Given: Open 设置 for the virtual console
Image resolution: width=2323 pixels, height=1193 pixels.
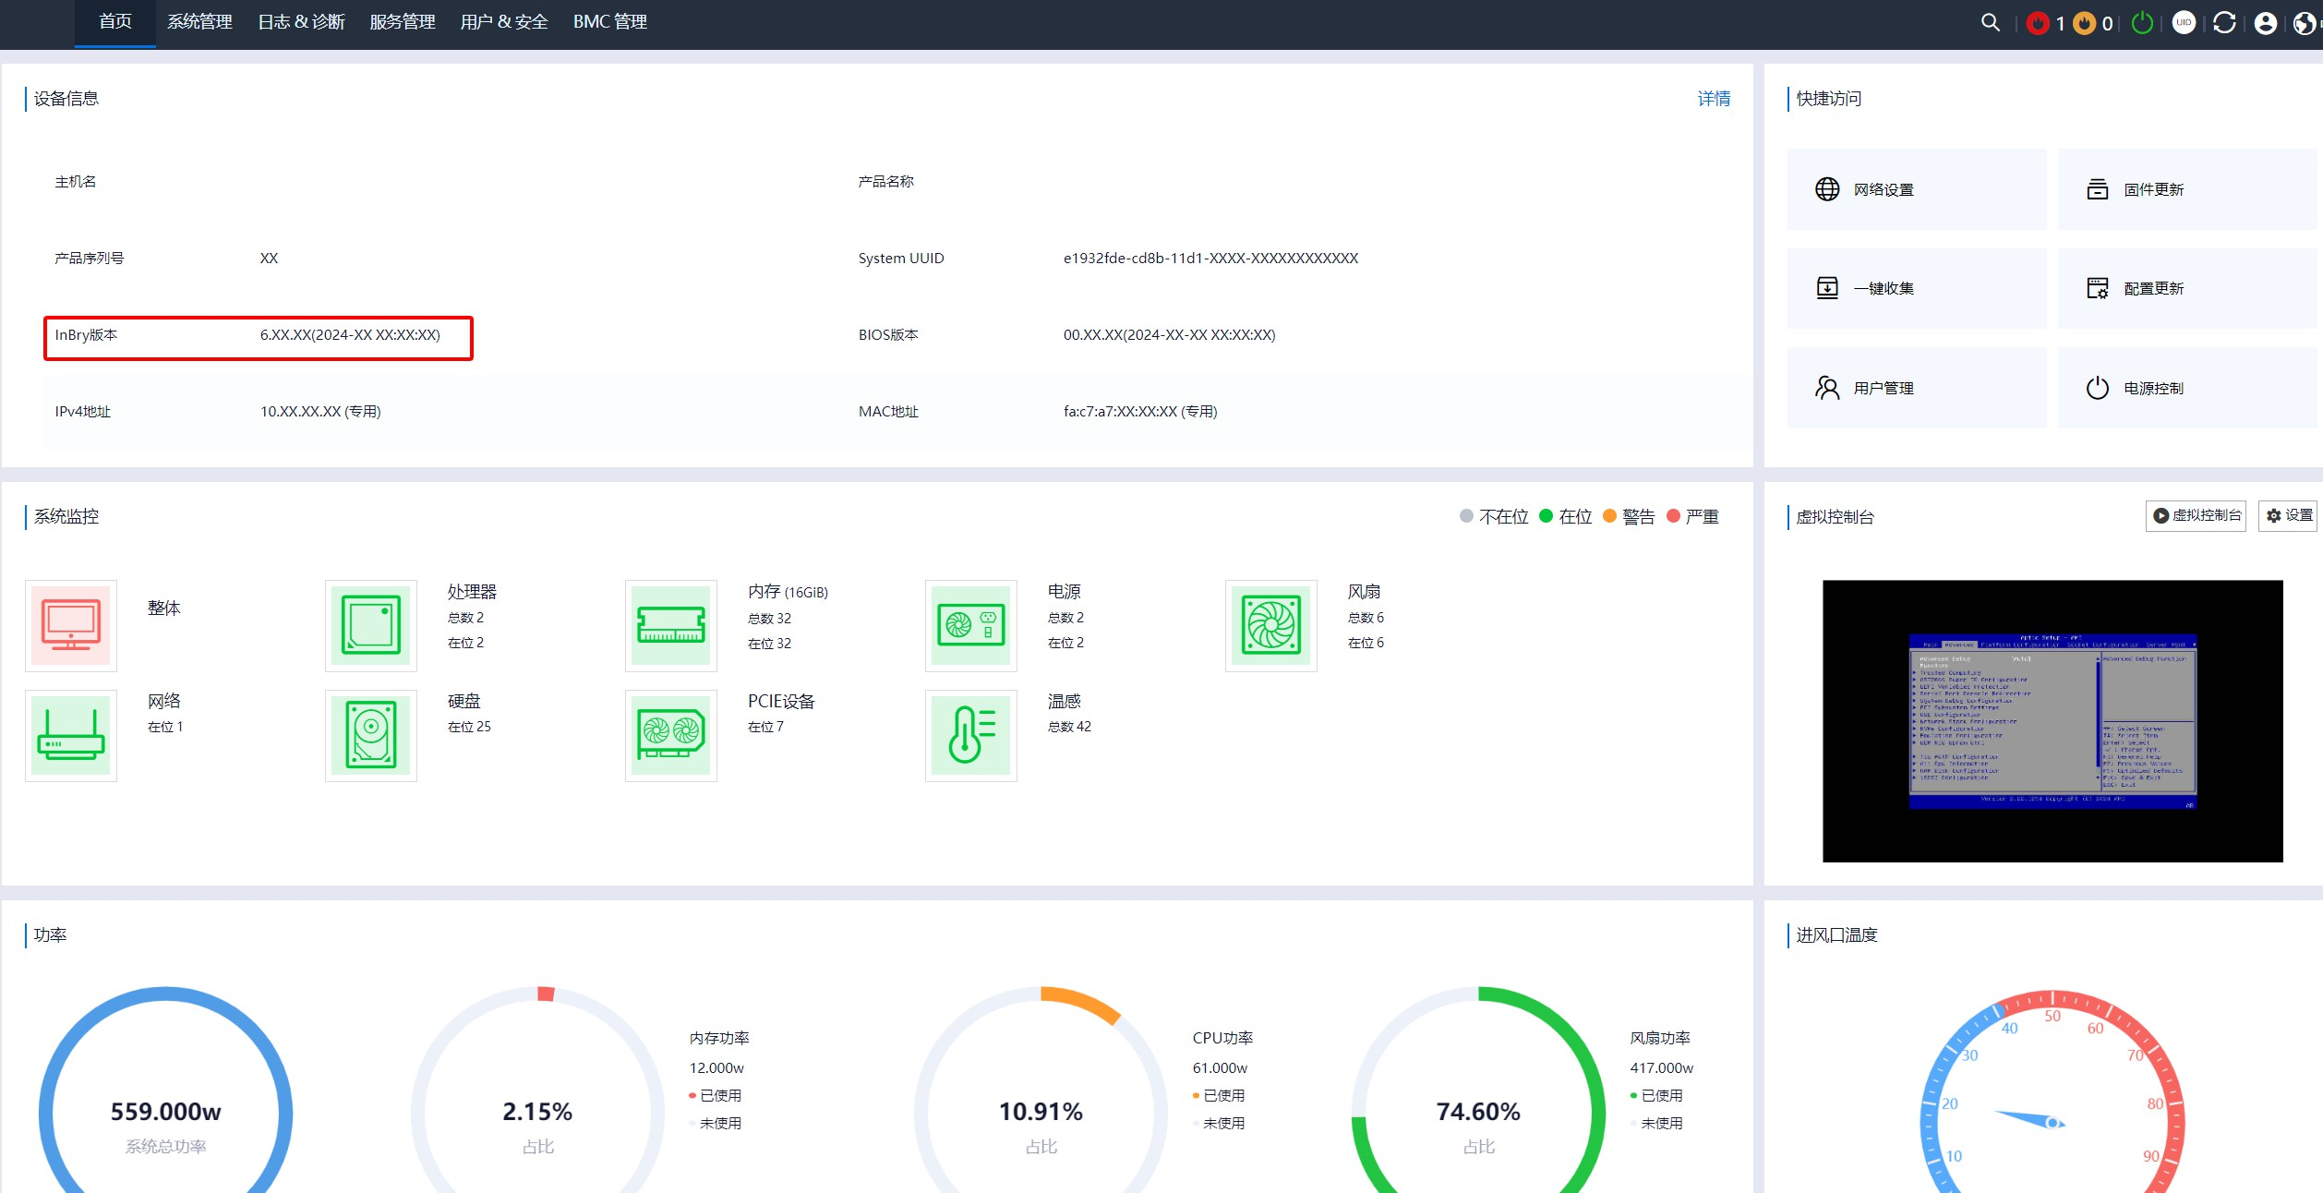Looking at the screenshot, I should pyautogui.click(x=2290, y=515).
